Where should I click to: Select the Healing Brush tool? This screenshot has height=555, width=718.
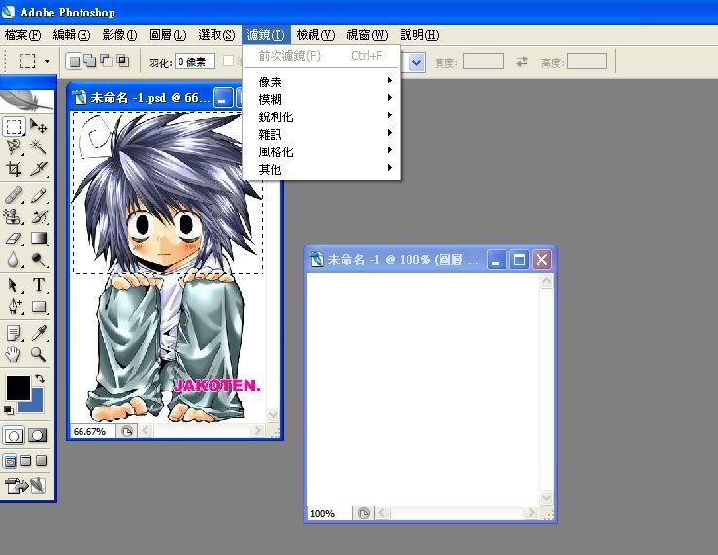[x=14, y=196]
